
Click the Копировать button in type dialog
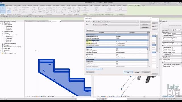click(x=145, y=25)
